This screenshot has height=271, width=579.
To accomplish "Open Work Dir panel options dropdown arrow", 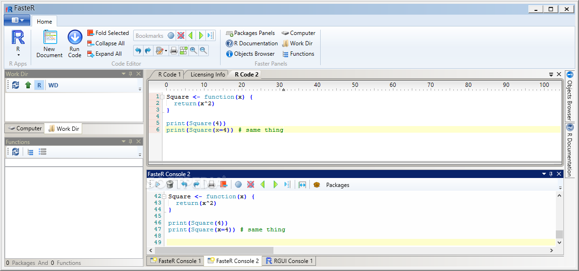I will tap(124, 74).
